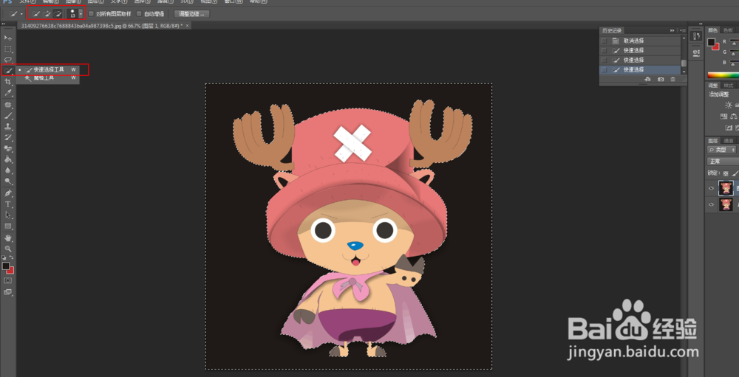739x377 pixels.
Task: Select the Rectangle shape tool
Action: (x=8, y=226)
